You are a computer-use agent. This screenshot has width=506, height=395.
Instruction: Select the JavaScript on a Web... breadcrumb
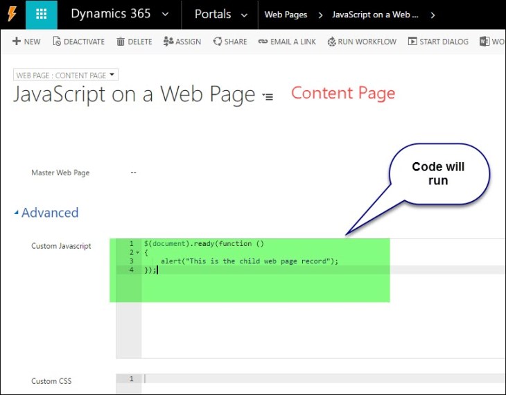pyautogui.click(x=375, y=15)
